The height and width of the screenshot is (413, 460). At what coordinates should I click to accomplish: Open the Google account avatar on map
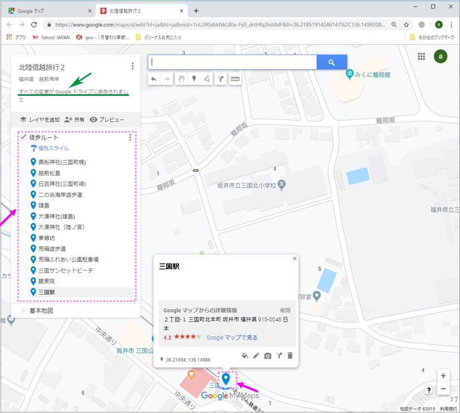[x=440, y=56]
